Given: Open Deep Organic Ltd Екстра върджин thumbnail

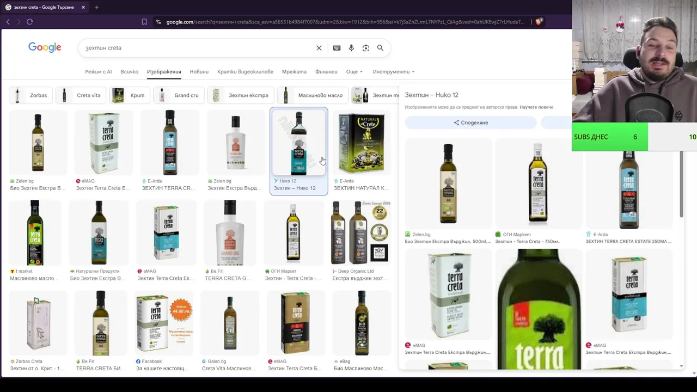Looking at the screenshot, I should click(361, 233).
